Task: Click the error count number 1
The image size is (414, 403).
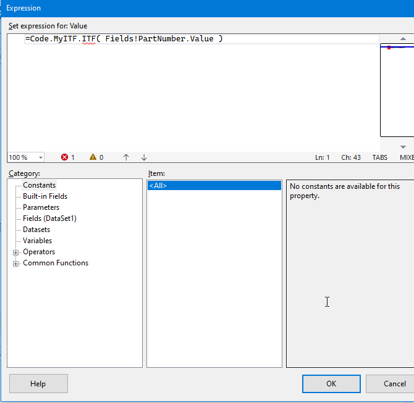Action: pyautogui.click(x=73, y=158)
